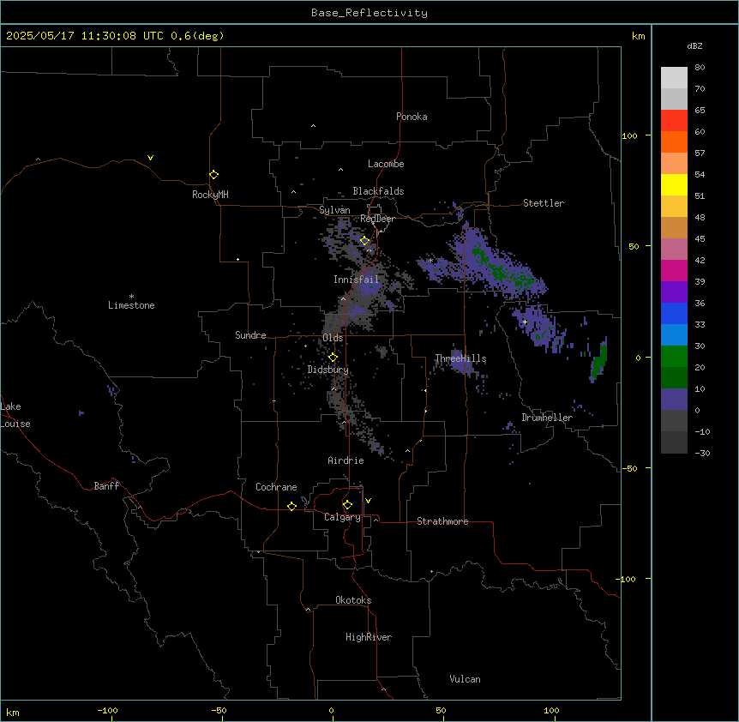Select the orange 60-57 dBZ legend swatch
This screenshot has height=722, width=739.
(x=674, y=141)
